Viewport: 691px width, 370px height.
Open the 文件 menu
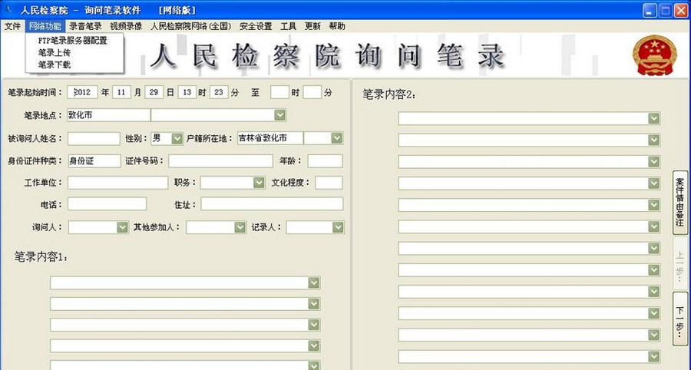click(12, 26)
